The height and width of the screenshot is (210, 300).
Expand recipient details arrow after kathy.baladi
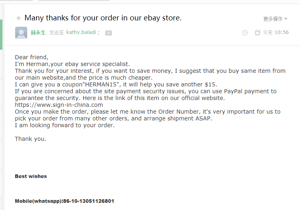click(108, 33)
